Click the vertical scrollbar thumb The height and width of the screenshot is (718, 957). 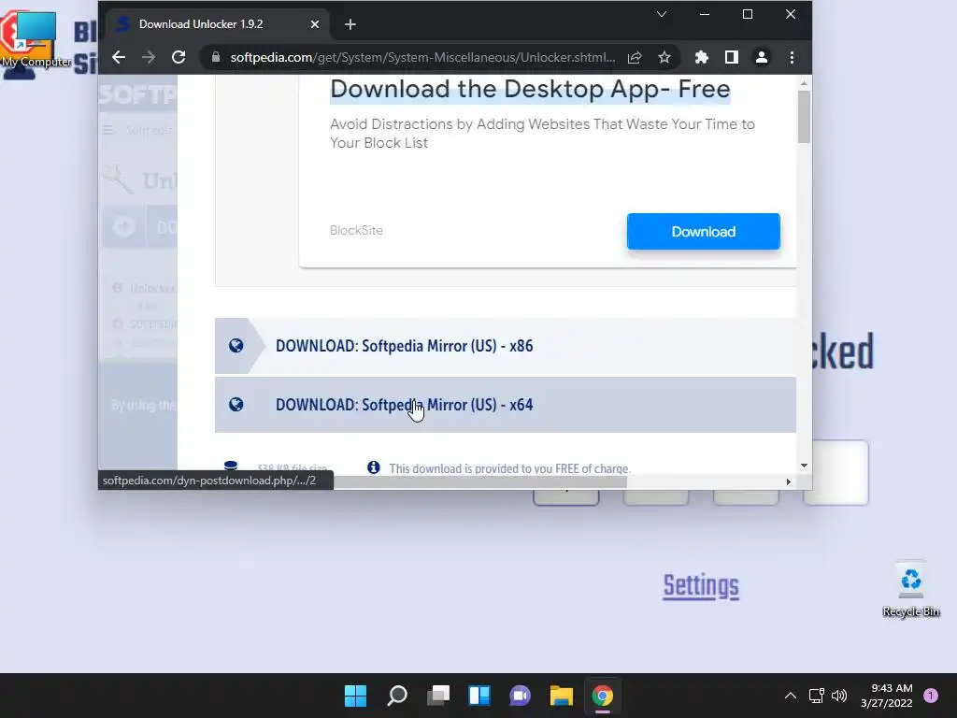pos(804,117)
